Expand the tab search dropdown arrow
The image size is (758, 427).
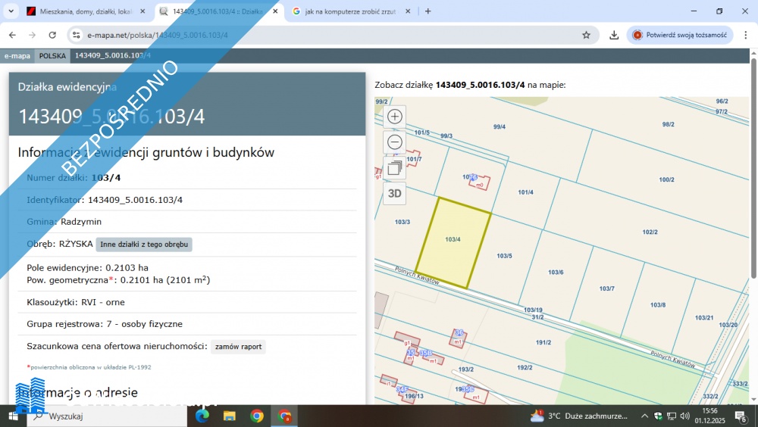[x=11, y=11]
